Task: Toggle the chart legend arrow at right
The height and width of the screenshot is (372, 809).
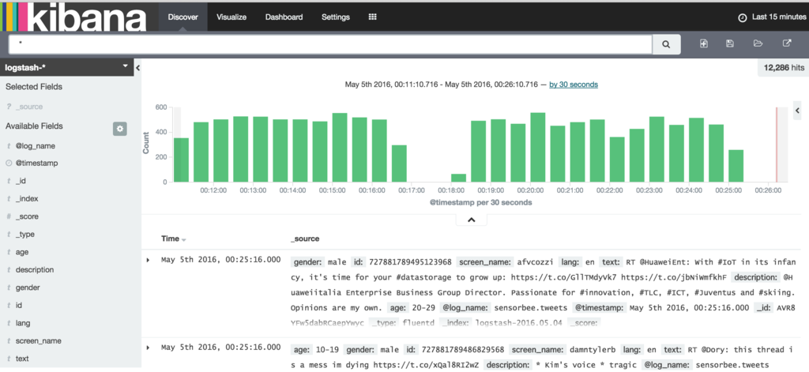Action: click(798, 111)
